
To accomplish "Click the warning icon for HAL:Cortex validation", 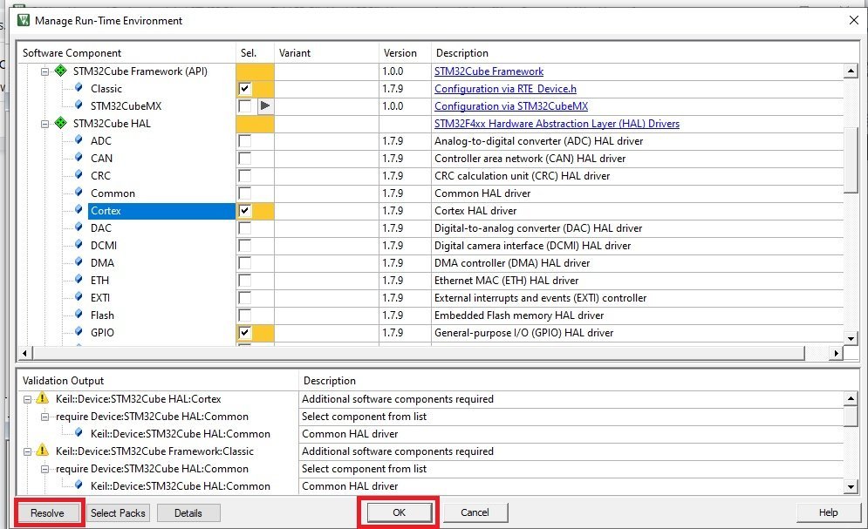I will 42,398.
